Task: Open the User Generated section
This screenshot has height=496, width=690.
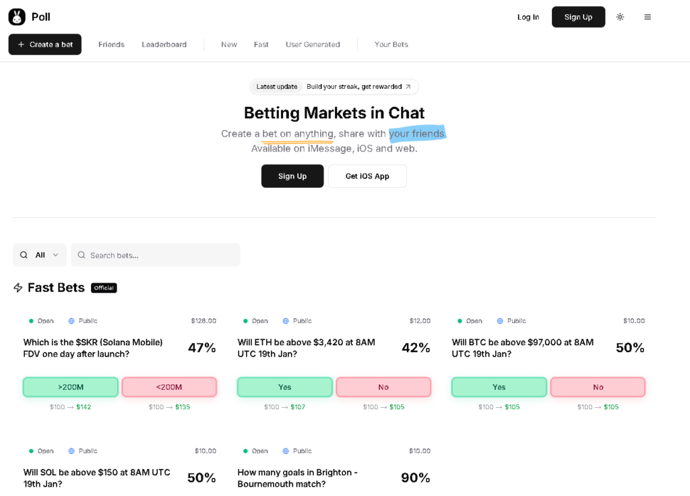Action: [x=313, y=44]
